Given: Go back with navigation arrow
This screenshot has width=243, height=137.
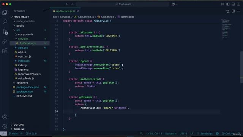Looking at the screenshot, I should tap(67, 4).
